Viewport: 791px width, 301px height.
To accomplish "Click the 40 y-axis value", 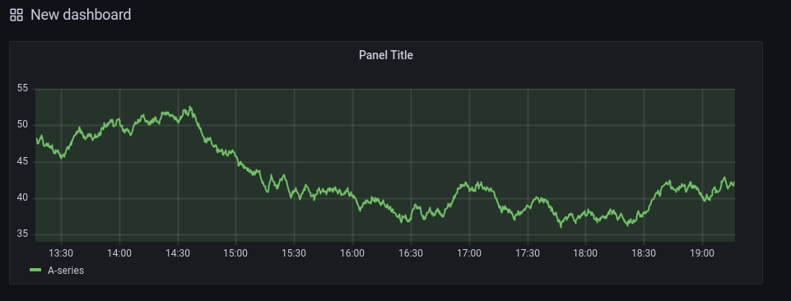I will 22,198.
